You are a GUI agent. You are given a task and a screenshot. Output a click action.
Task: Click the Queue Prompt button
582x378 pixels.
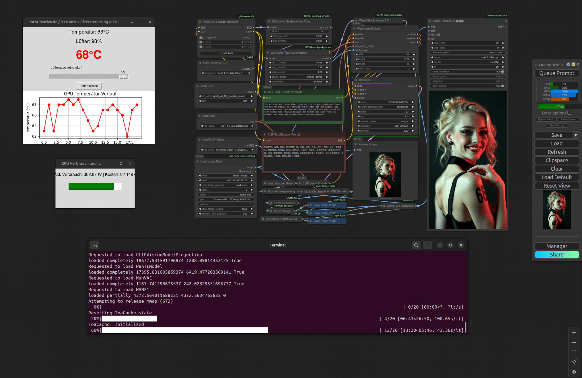coord(557,73)
